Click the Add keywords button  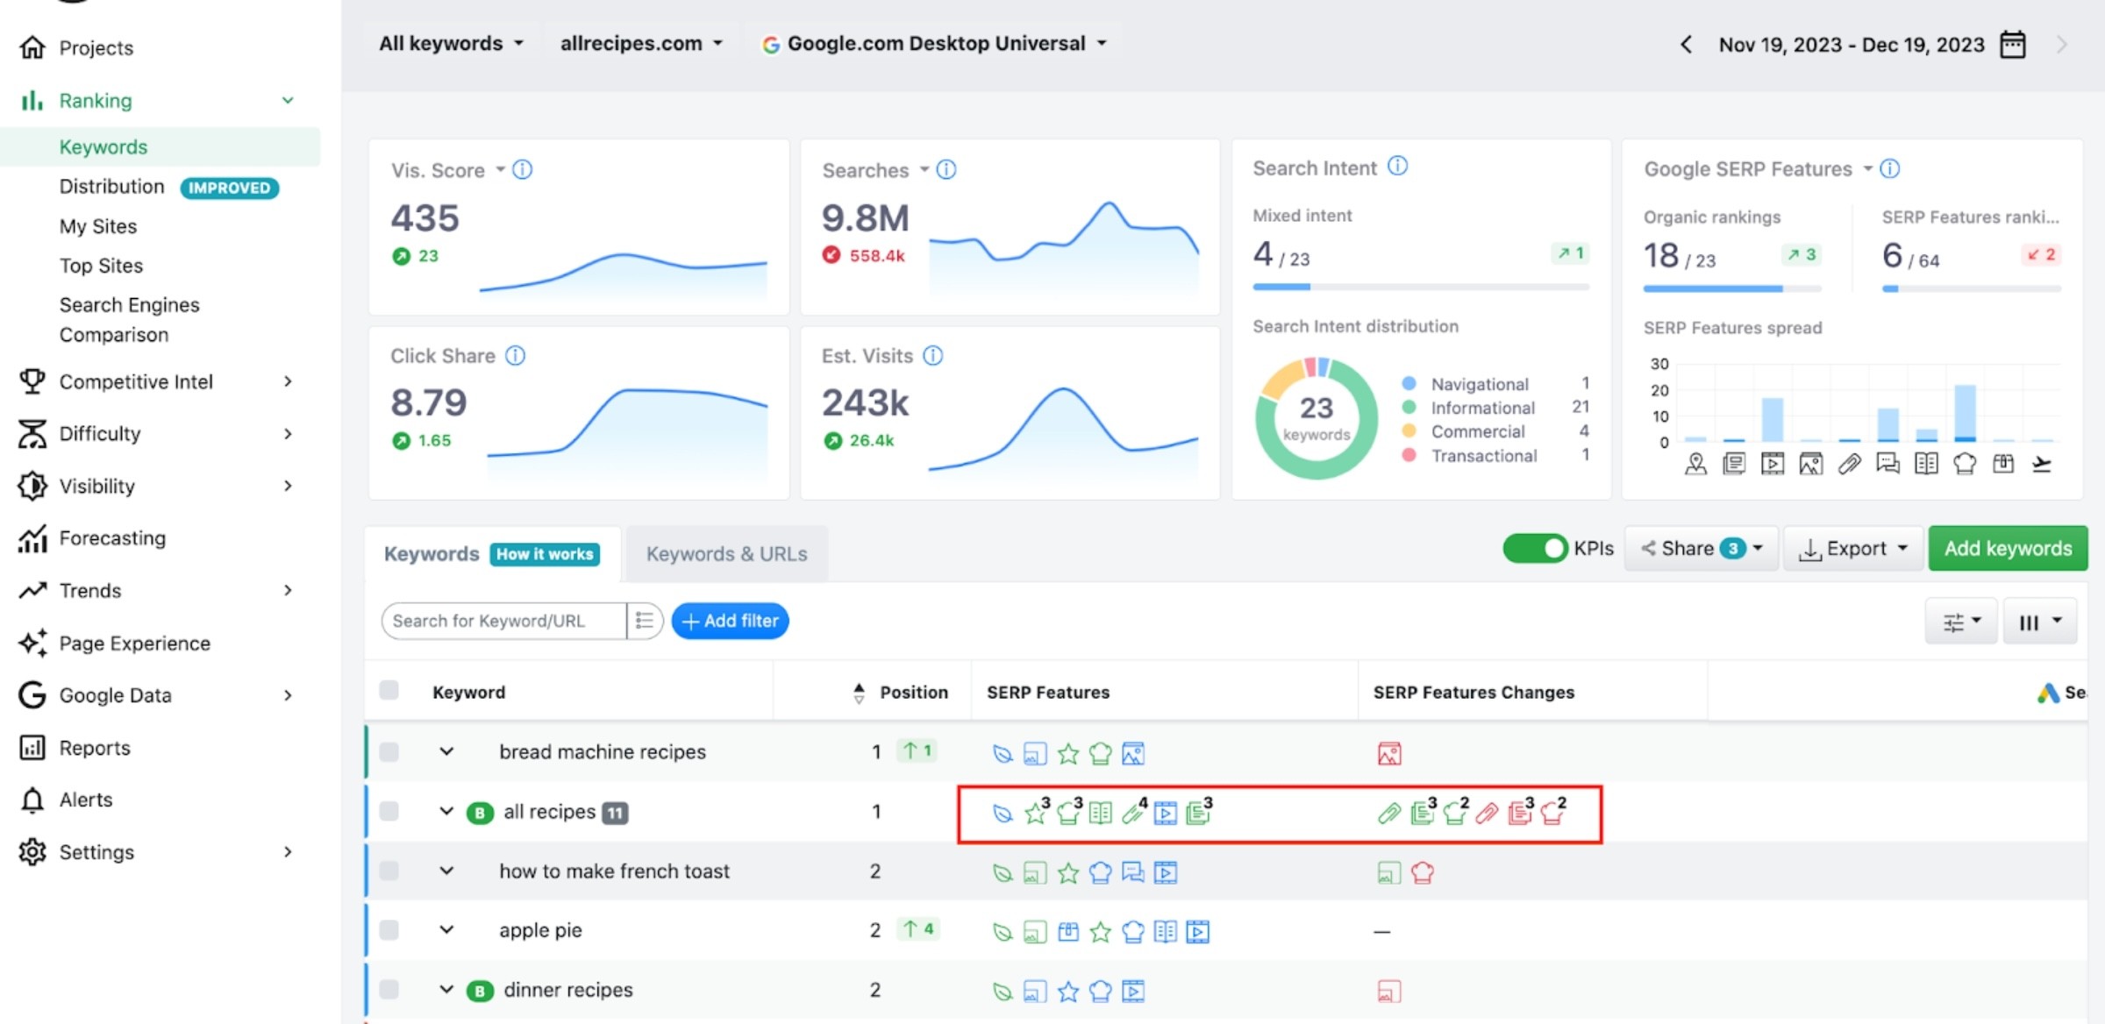pos(2008,549)
